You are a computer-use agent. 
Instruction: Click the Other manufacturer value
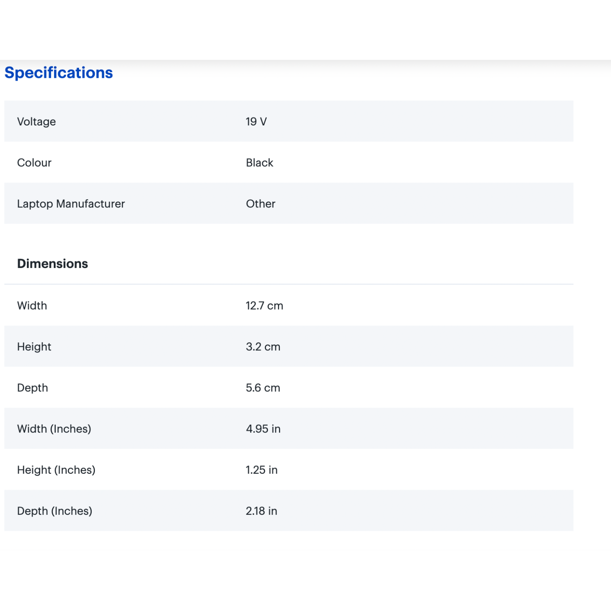coord(260,204)
